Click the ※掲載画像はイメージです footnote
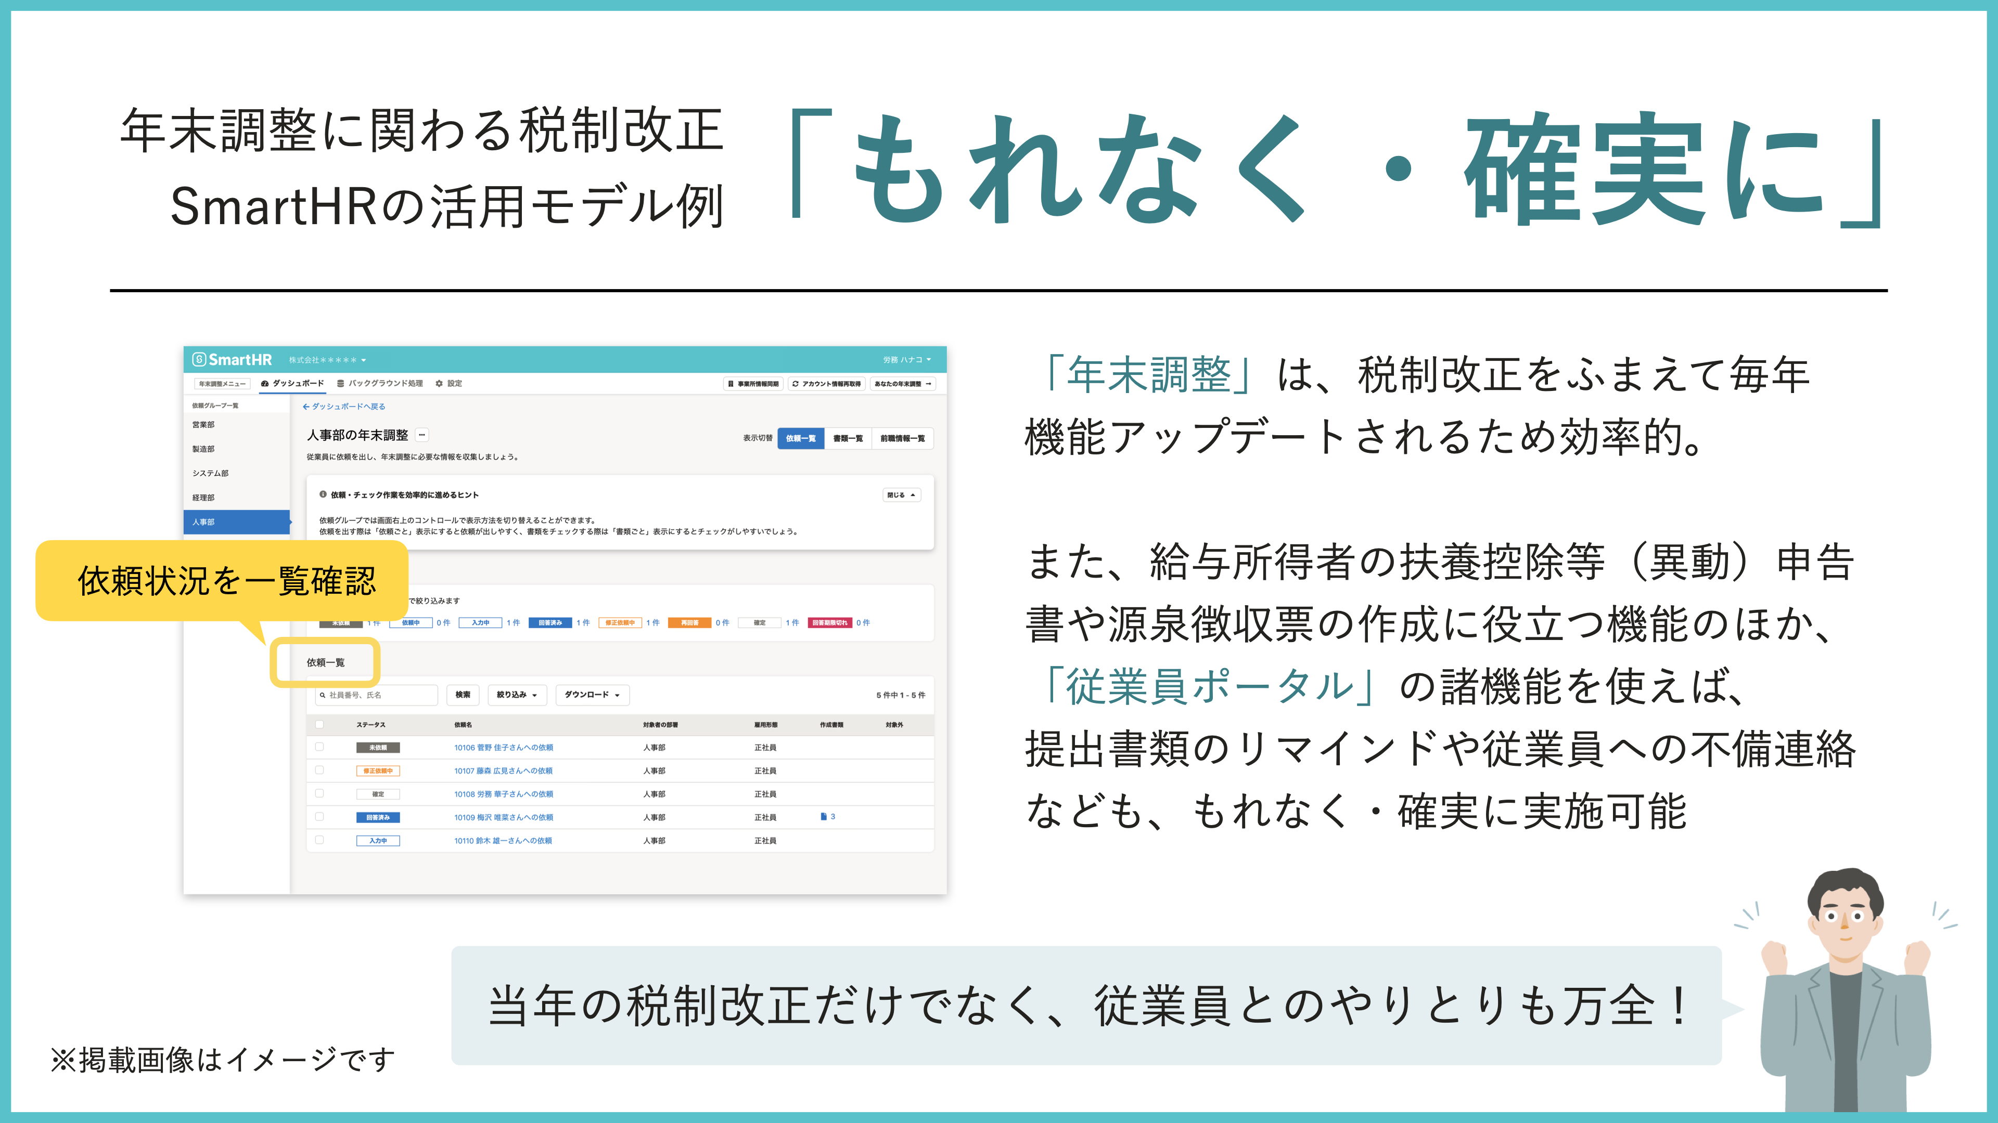 223,1060
